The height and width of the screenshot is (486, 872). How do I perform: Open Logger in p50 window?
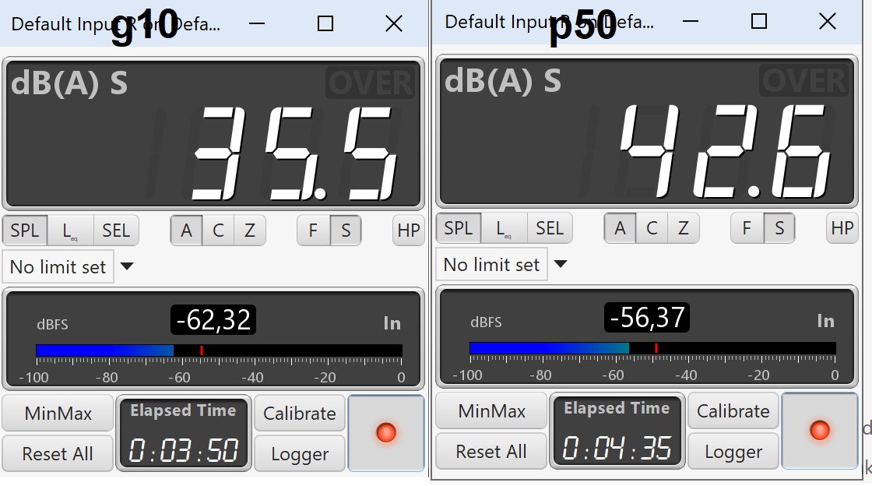click(x=733, y=452)
